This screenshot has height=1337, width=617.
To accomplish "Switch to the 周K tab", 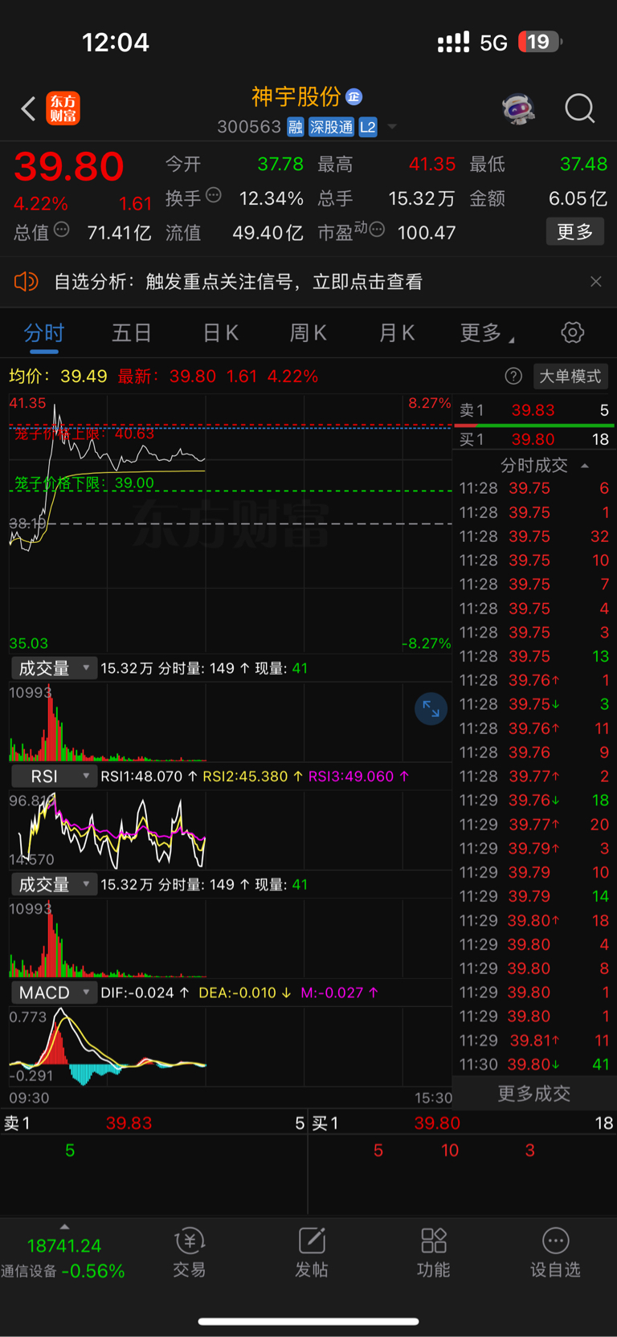I will coord(308,333).
